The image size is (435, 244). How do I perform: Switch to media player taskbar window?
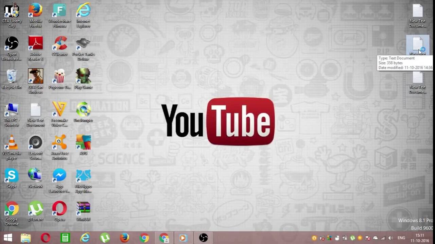pyautogui.click(x=184, y=238)
